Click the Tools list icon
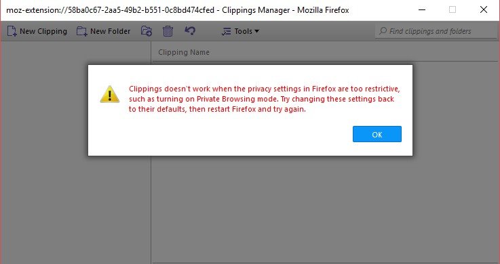The width and height of the screenshot is (500, 264). tap(226, 31)
